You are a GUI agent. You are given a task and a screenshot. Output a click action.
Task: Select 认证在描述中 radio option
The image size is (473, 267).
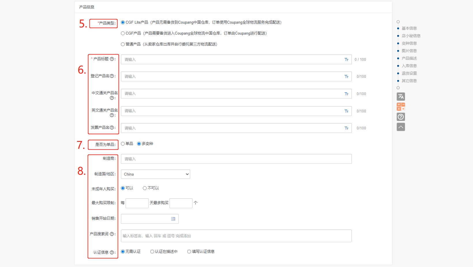pyautogui.click(x=152, y=251)
